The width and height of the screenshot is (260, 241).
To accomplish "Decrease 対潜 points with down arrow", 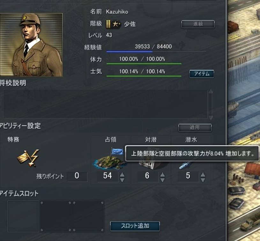I will [162, 180].
